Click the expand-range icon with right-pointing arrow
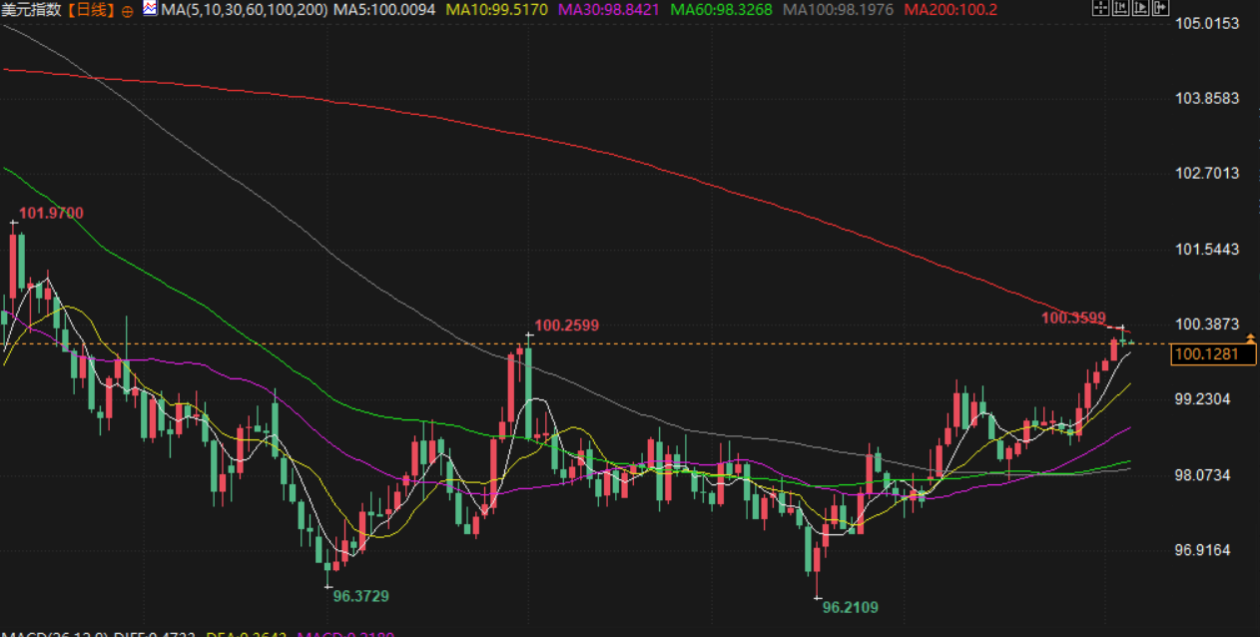 (x=1140, y=8)
